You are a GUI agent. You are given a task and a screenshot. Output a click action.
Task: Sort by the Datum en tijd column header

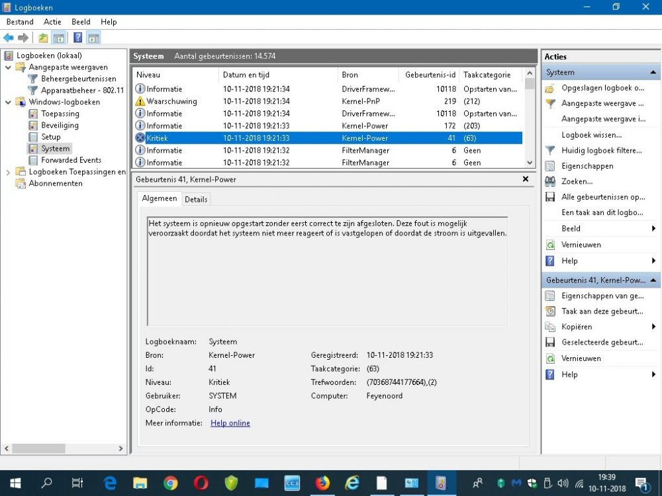pos(246,75)
